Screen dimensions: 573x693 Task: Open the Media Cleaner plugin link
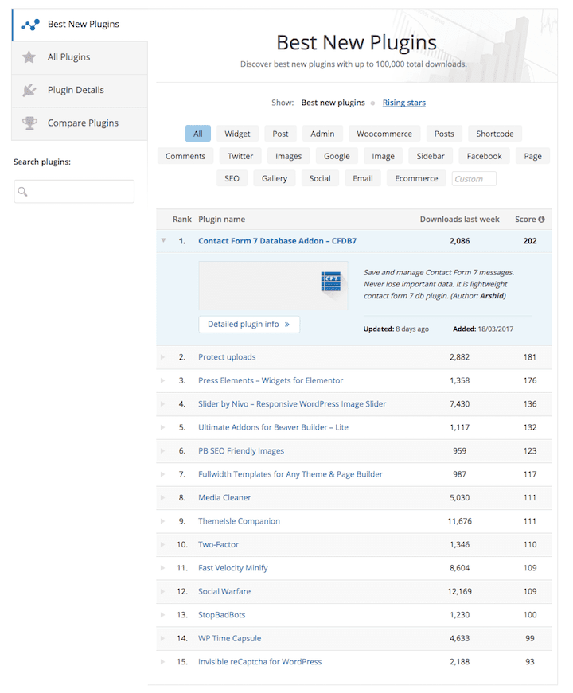point(224,497)
